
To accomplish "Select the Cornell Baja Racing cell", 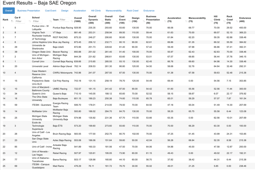I will pyautogui.click(x=63, y=61).
